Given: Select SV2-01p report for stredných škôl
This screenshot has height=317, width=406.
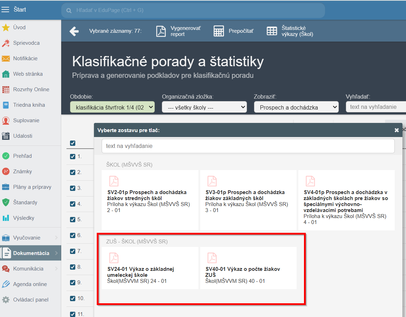Looking at the screenshot, I should click(x=150, y=200).
